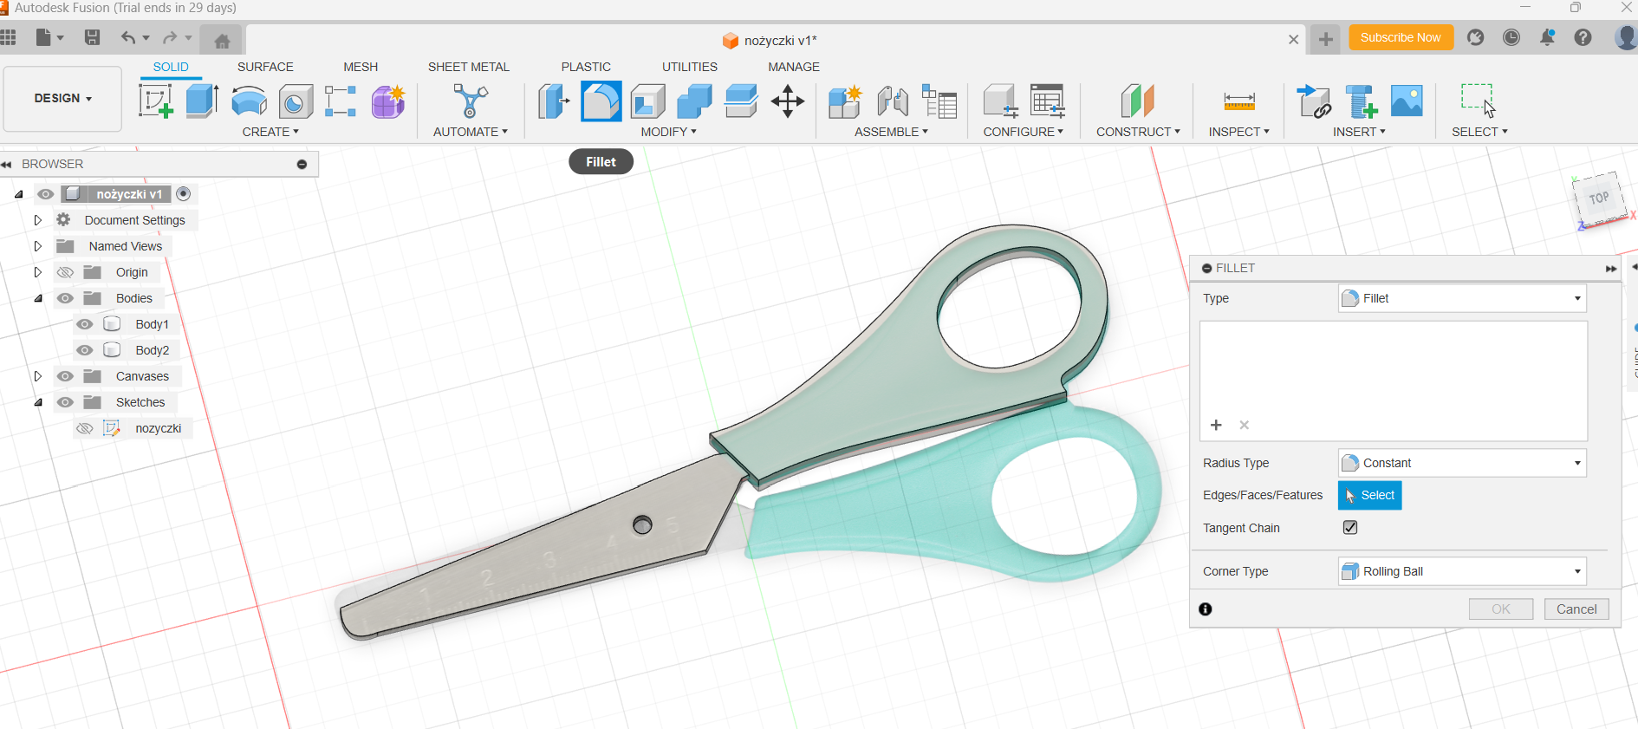Click the New Component icon in Assemble
Image resolution: width=1638 pixels, height=729 pixels.
[845, 101]
